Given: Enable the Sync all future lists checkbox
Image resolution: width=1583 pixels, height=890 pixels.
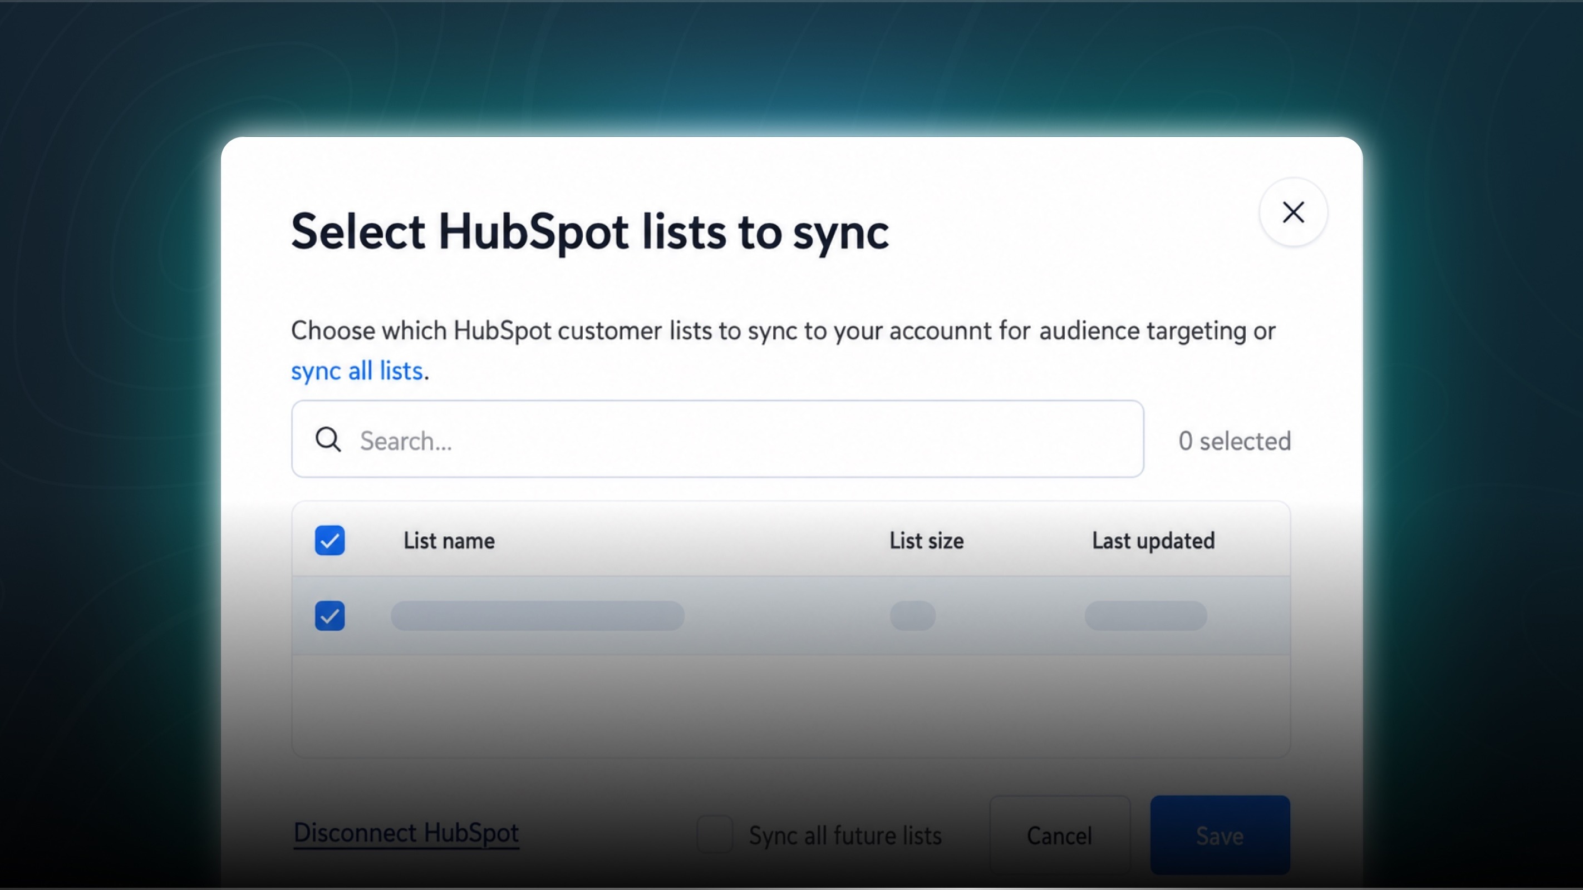Looking at the screenshot, I should coord(715,835).
